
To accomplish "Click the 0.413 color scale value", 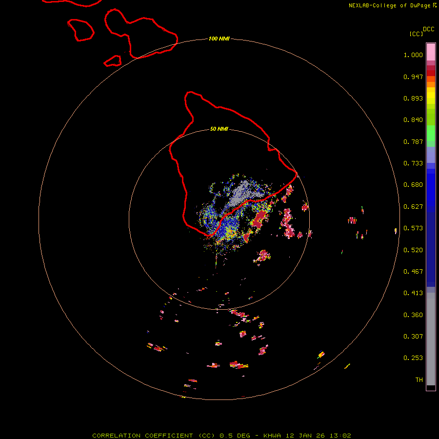I will pos(413,293).
